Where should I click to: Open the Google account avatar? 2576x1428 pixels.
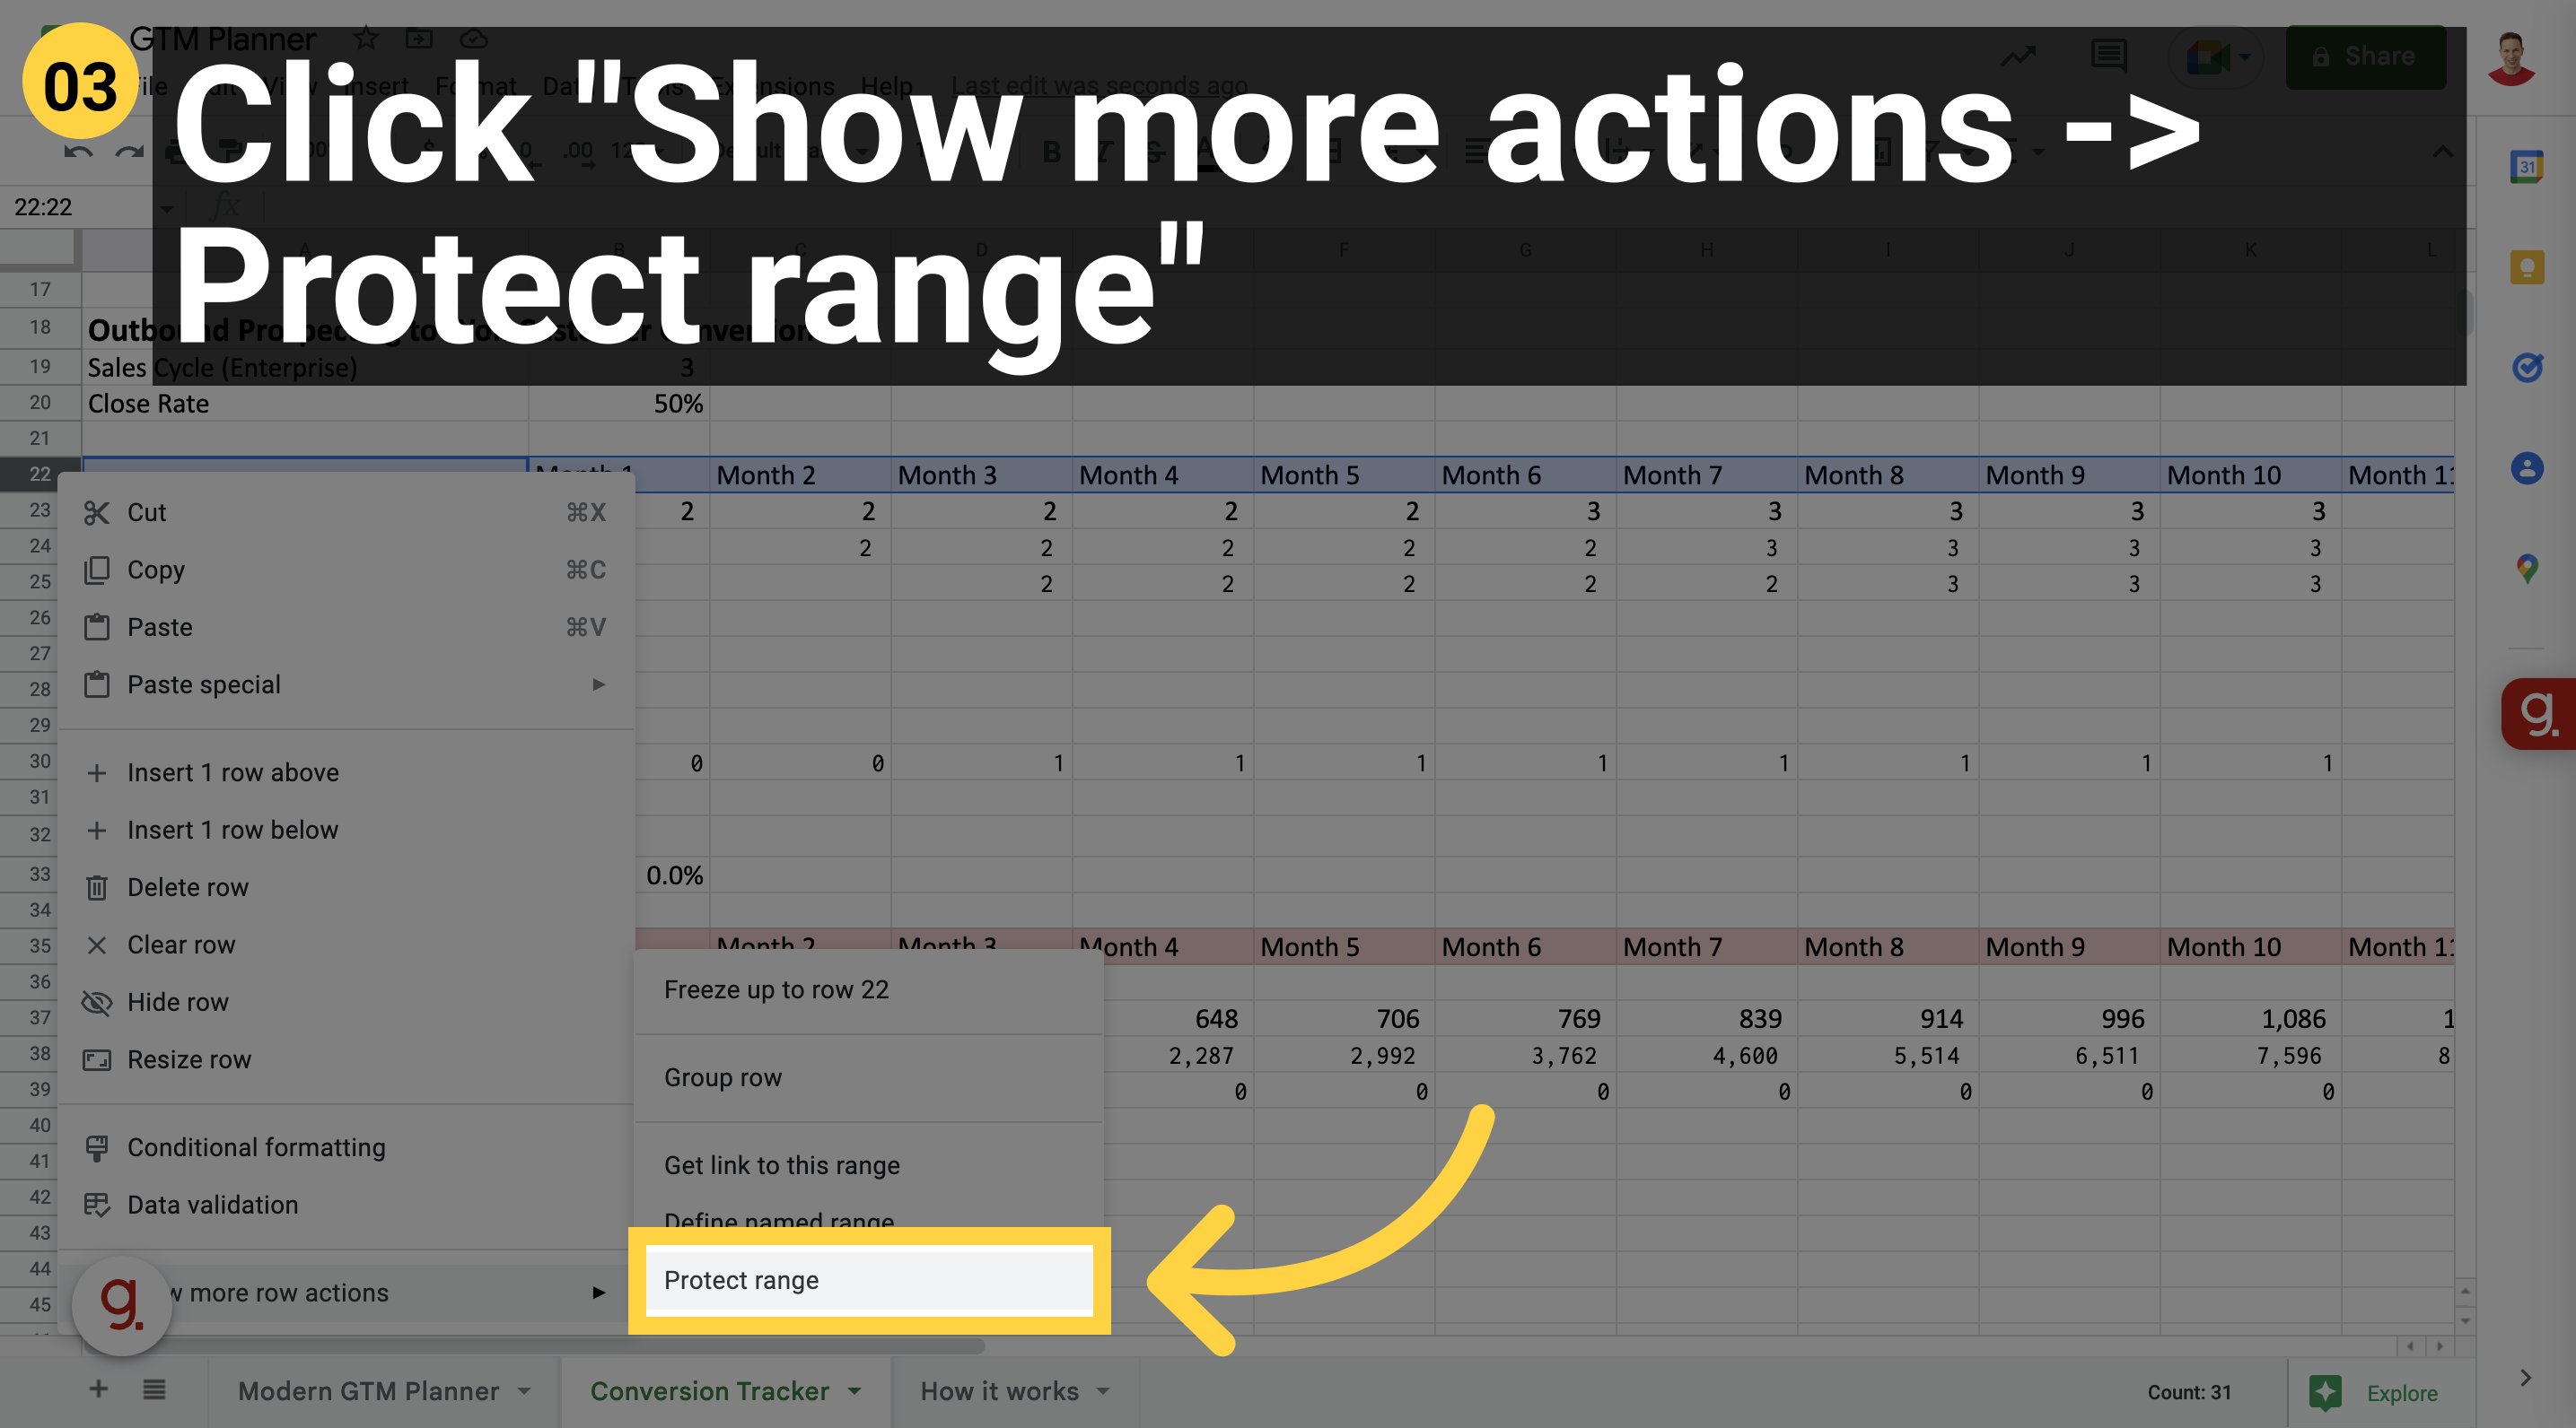click(x=2510, y=59)
